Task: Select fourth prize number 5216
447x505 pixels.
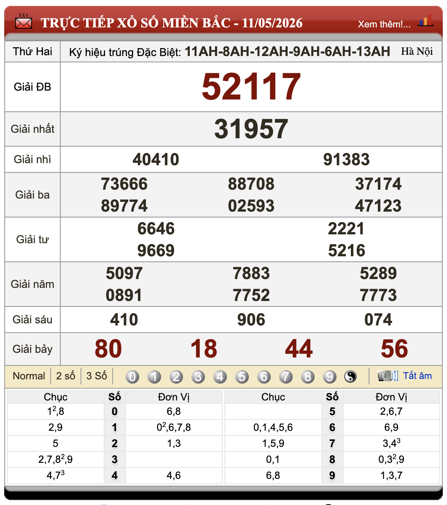Action: point(347,250)
